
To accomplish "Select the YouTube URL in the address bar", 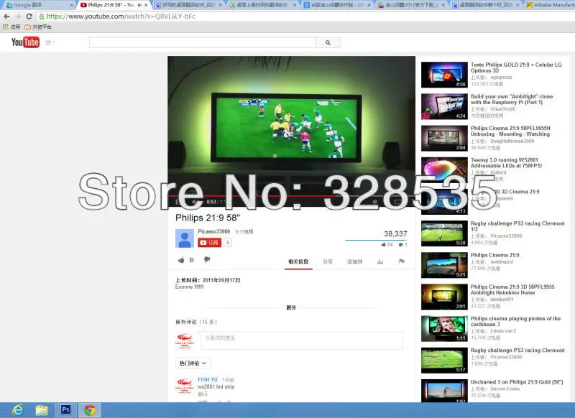I will 121,17.
